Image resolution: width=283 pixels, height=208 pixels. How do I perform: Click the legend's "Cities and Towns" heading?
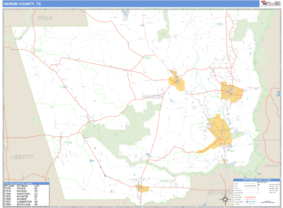[x=262, y=182]
